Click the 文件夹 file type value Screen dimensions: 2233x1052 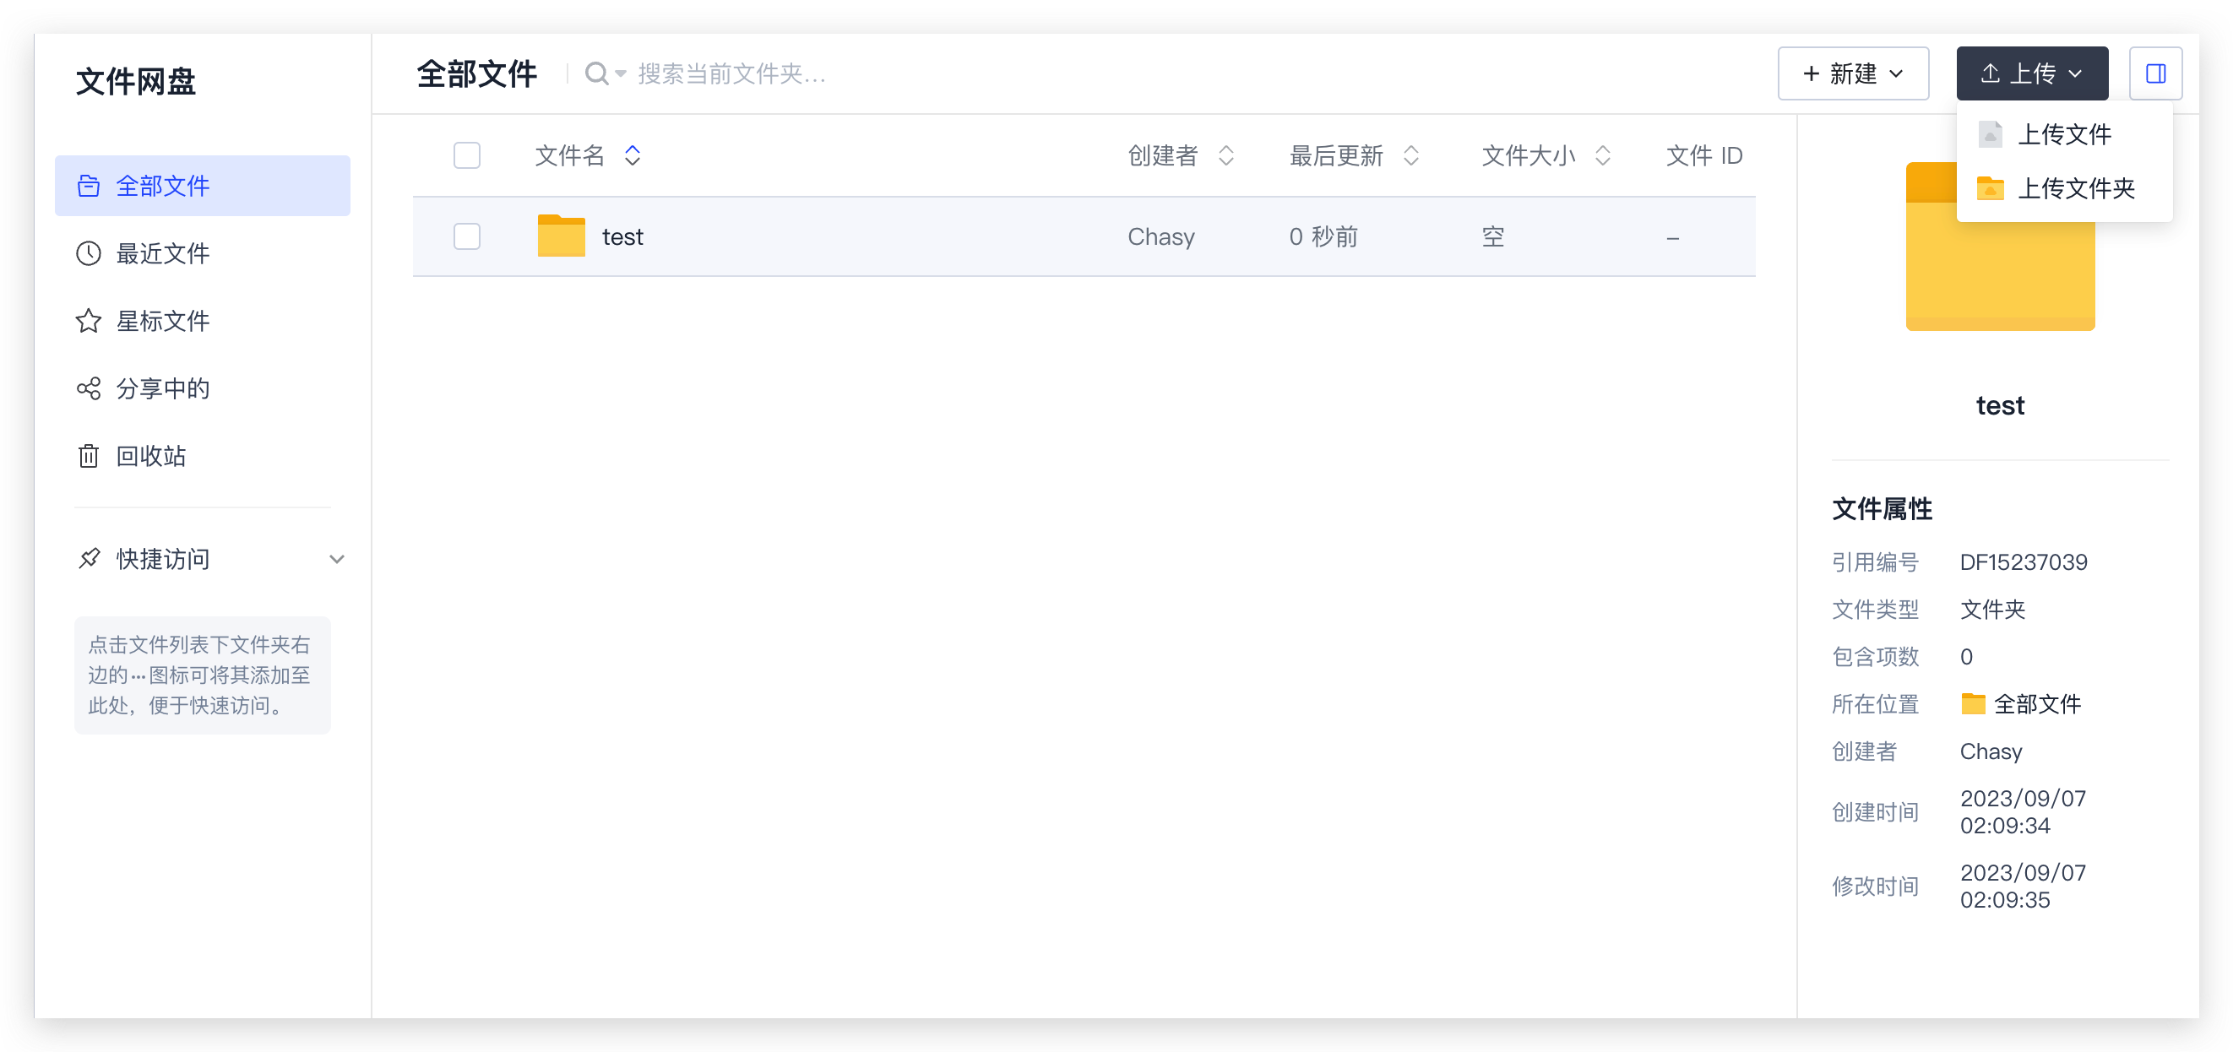[x=1992, y=610]
